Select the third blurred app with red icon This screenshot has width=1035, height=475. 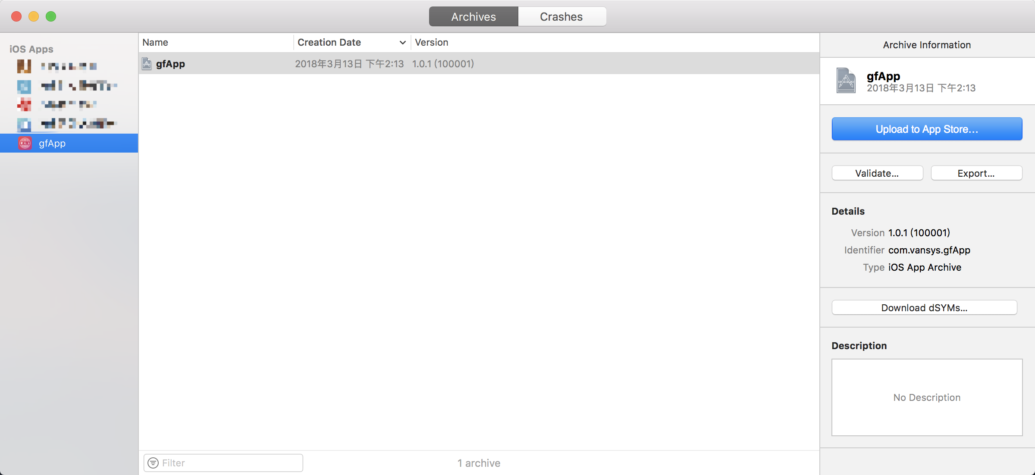tap(69, 105)
